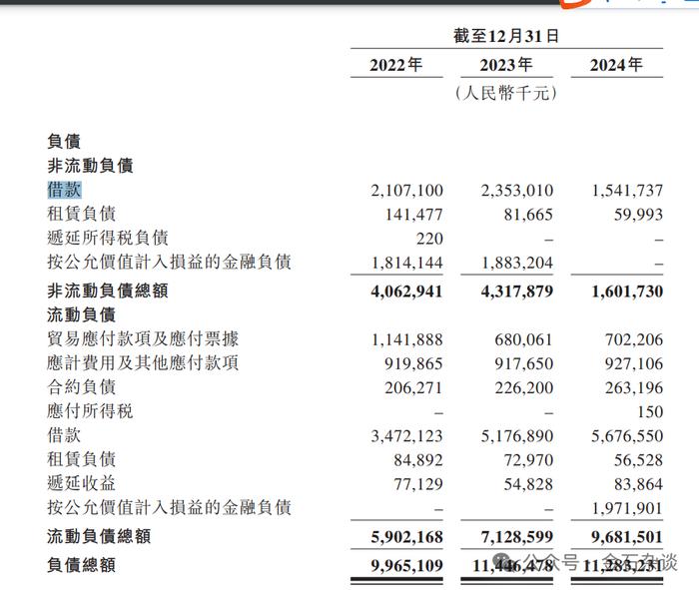Select value 1,141,888
This screenshot has height=590, width=699.
pyautogui.click(x=407, y=340)
